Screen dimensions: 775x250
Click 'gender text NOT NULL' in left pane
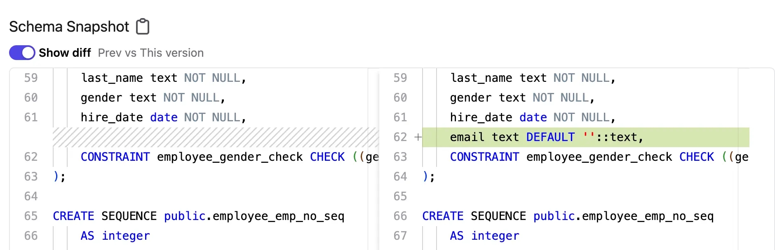153,98
